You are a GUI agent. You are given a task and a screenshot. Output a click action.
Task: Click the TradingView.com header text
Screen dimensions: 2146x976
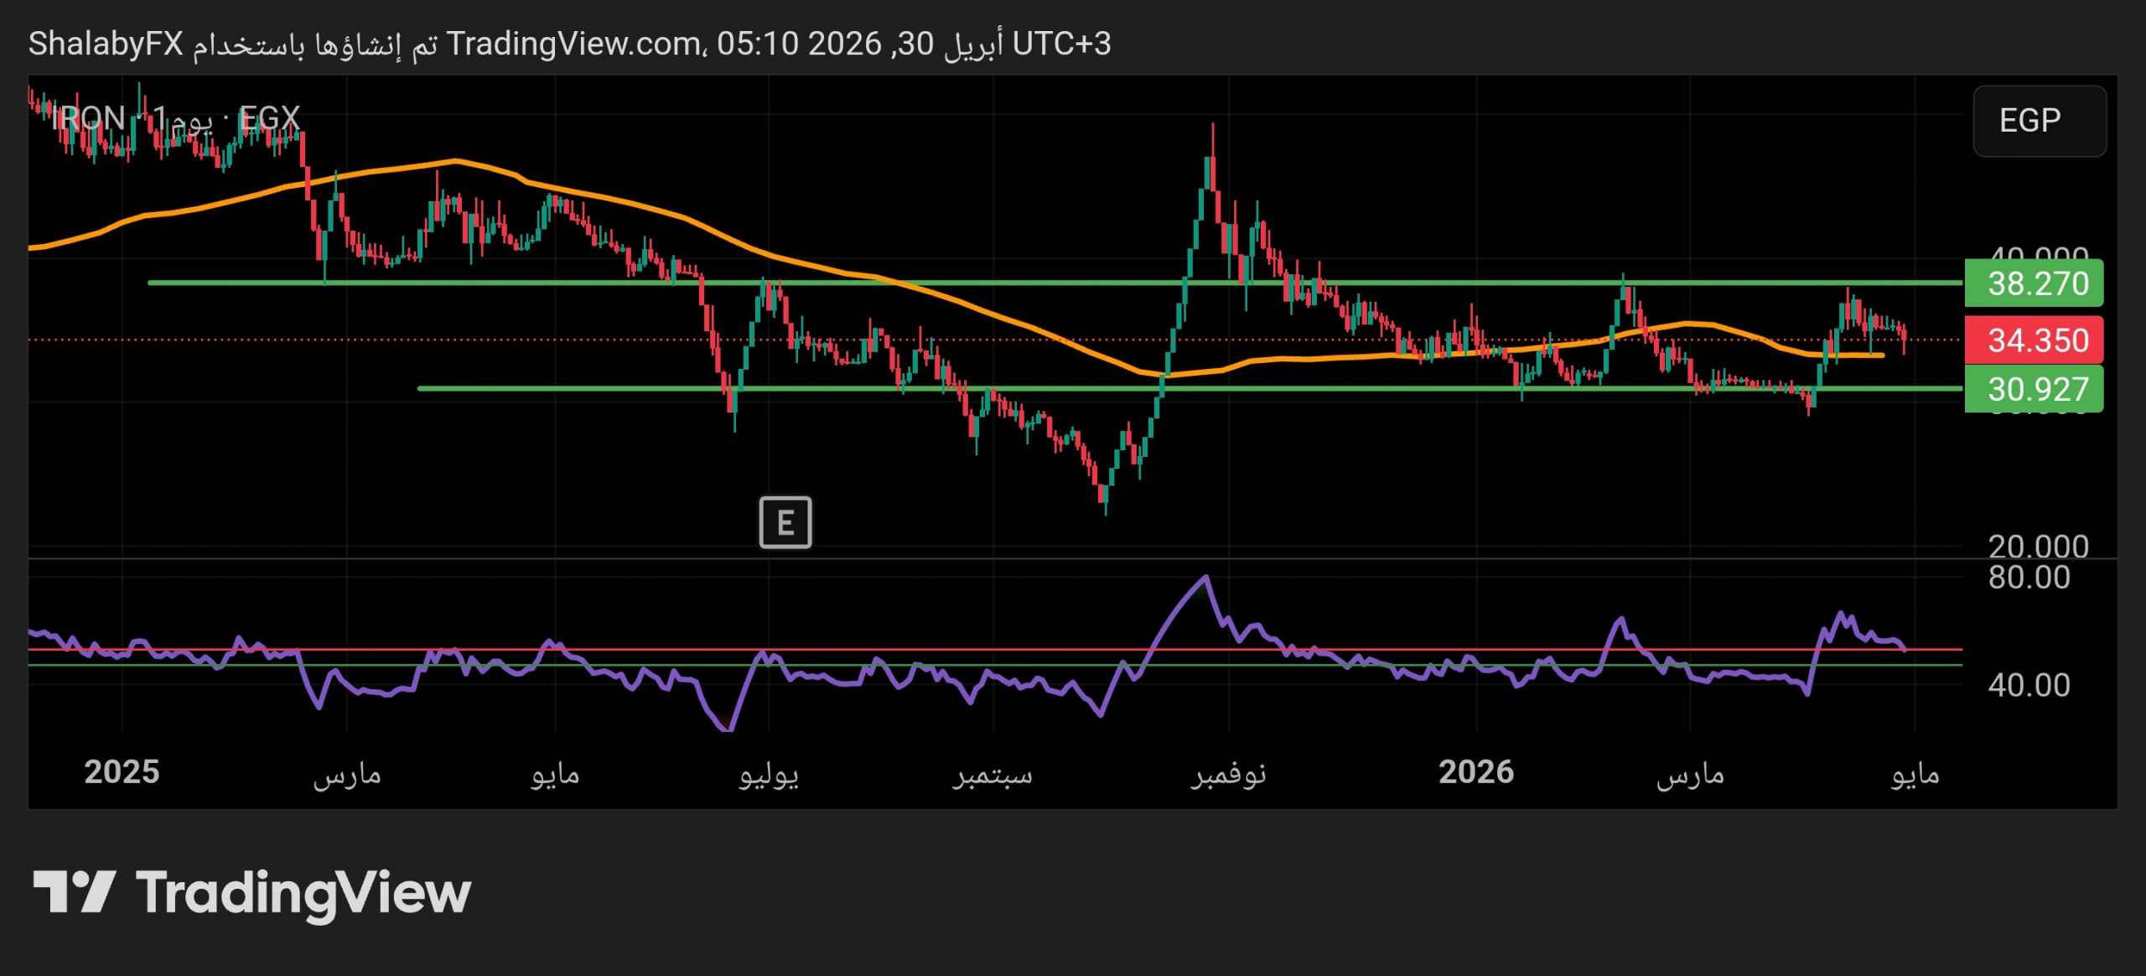(x=575, y=44)
